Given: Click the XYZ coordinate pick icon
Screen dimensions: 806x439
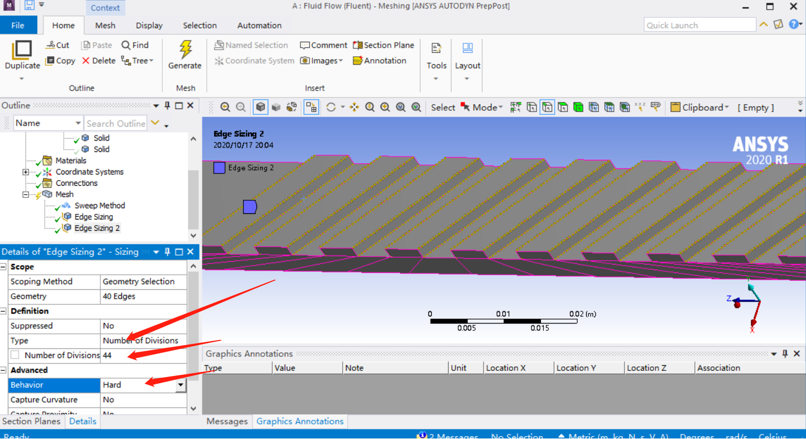Looking at the screenshot, I should (640, 107).
